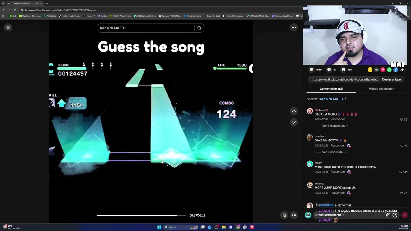Mute the TikTok tab's audio icon
411x231 pixels.
pos(37,3)
